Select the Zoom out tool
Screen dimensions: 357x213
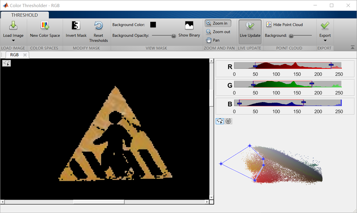pyautogui.click(x=218, y=32)
